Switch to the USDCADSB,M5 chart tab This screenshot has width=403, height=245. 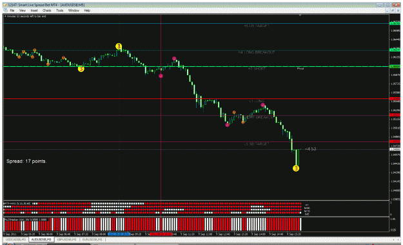pos(15,239)
